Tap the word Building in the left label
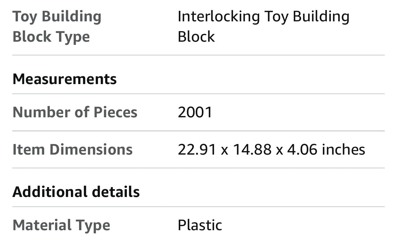 click(72, 17)
